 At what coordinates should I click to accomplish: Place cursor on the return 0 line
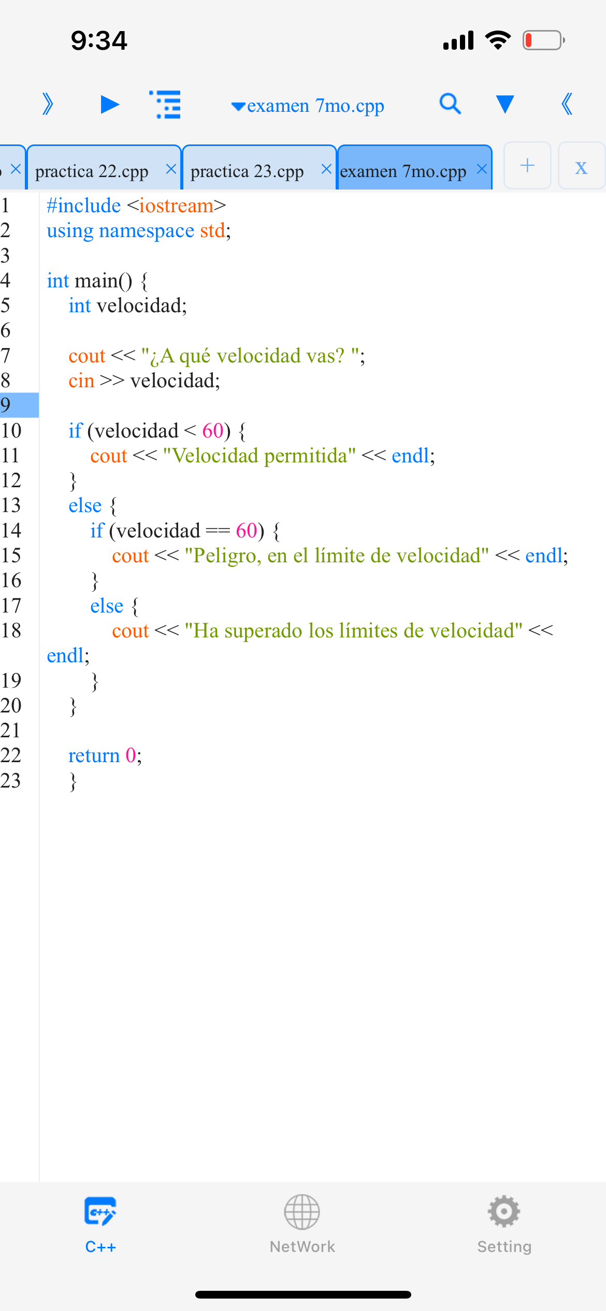[x=105, y=755]
